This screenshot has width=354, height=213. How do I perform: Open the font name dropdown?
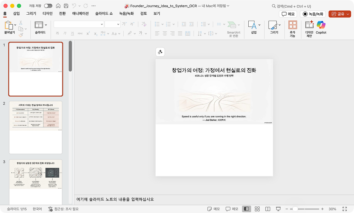(x=101, y=24)
